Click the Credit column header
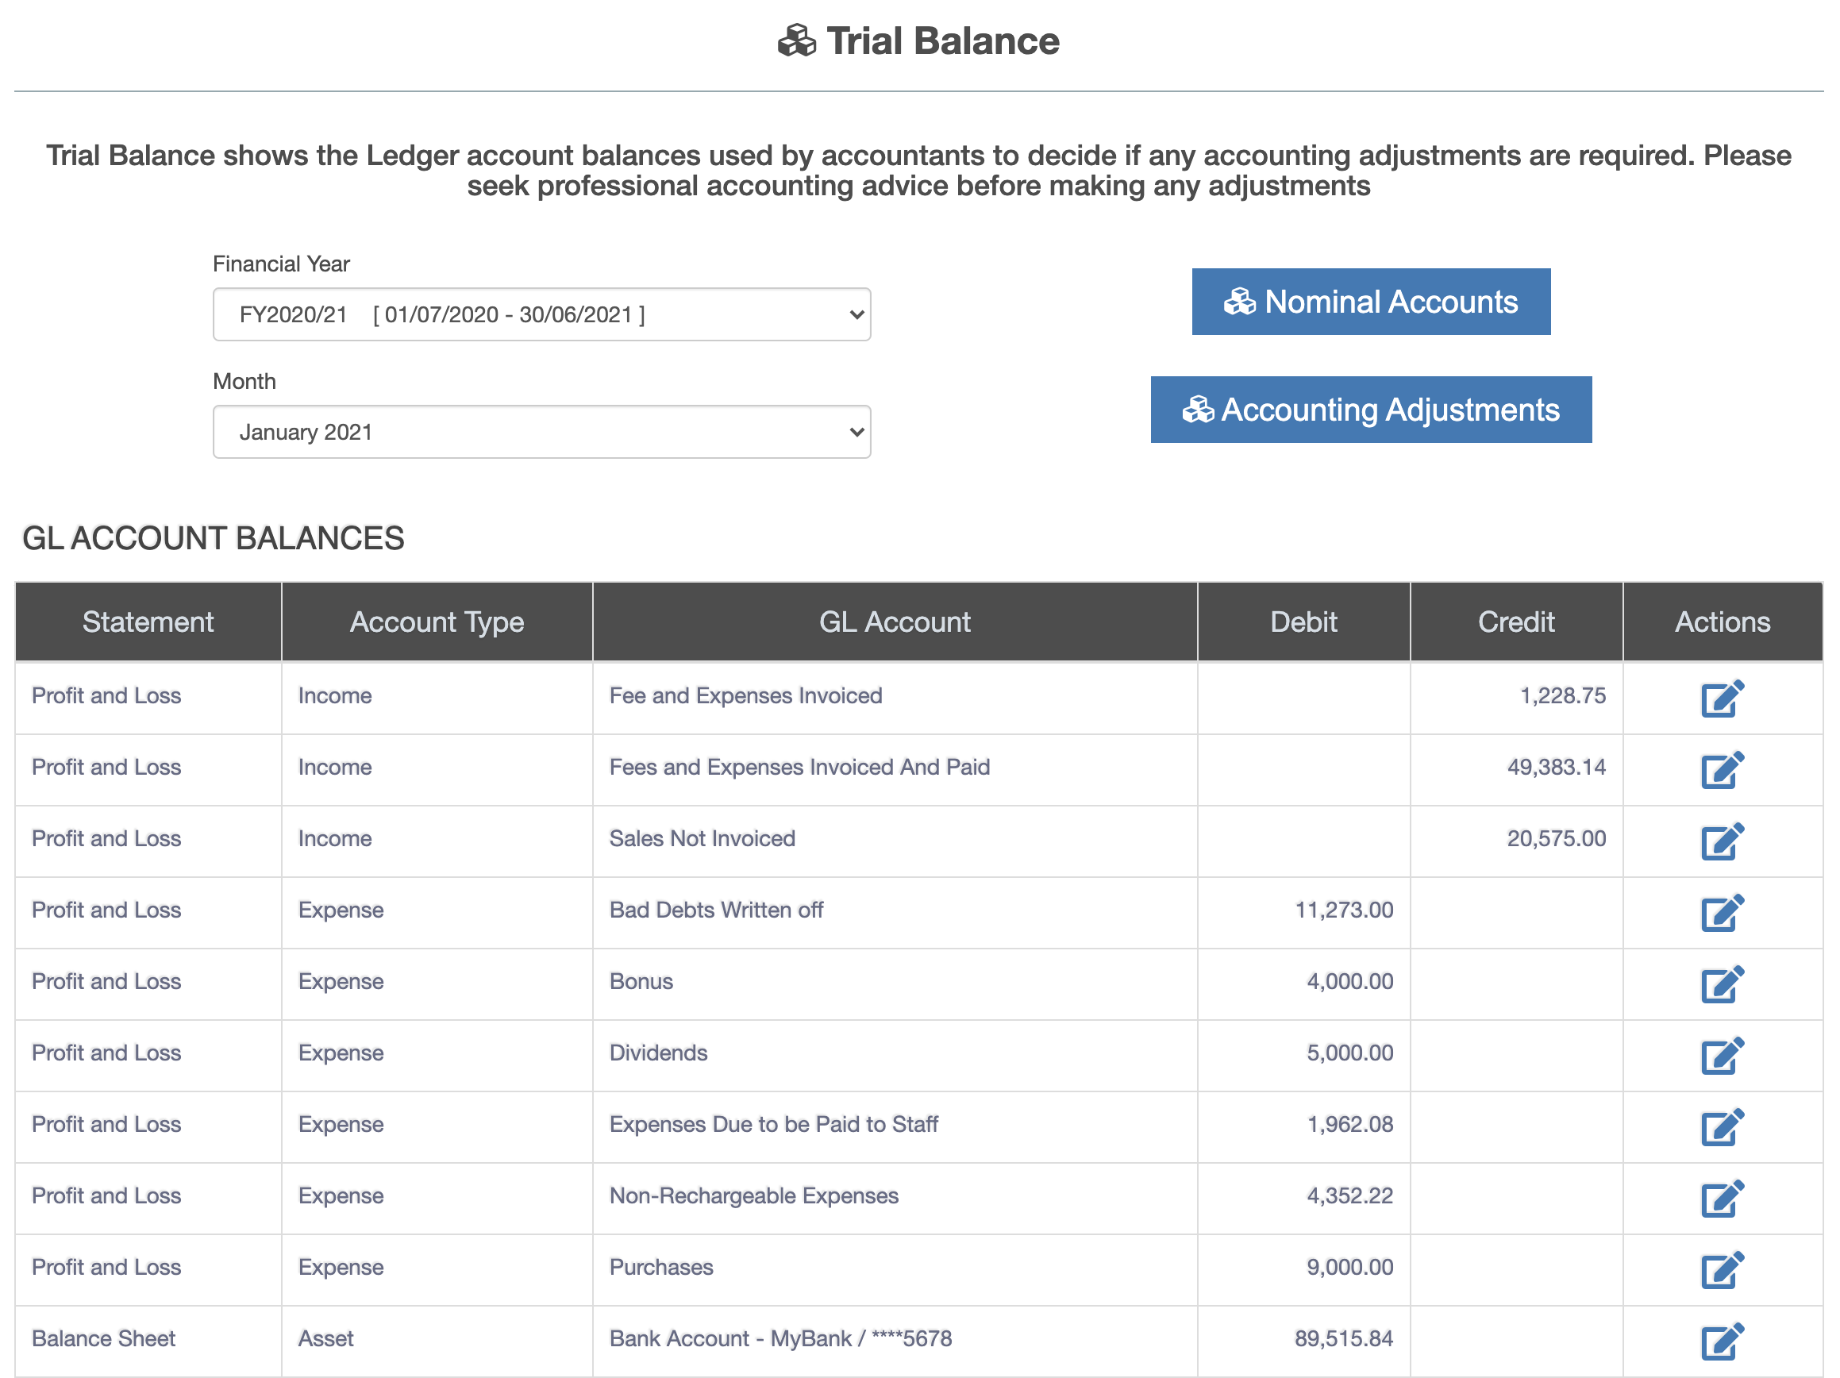 (1516, 622)
